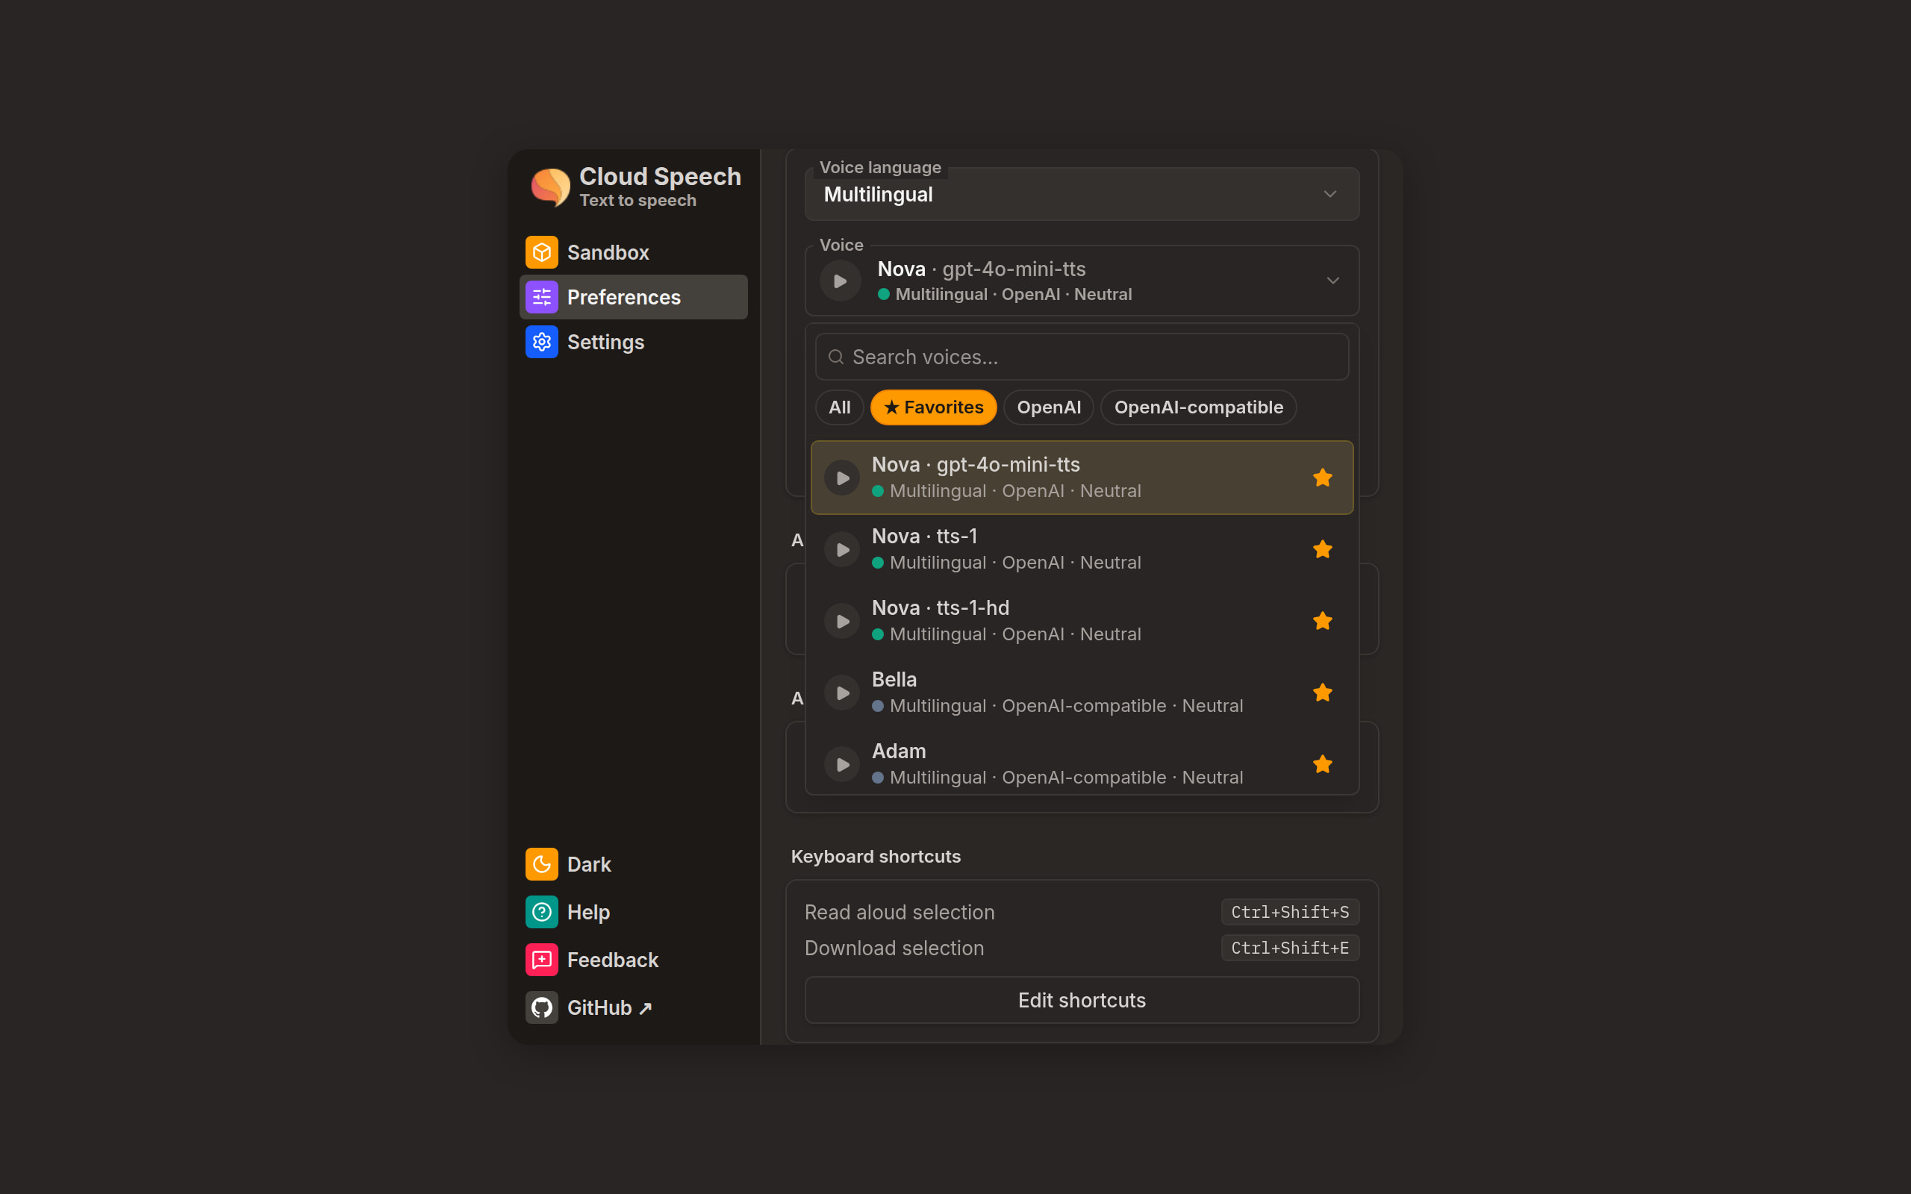Screen dimensions: 1911x1194
Task: Open the Sandbox page
Action: click(x=633, y=253)
